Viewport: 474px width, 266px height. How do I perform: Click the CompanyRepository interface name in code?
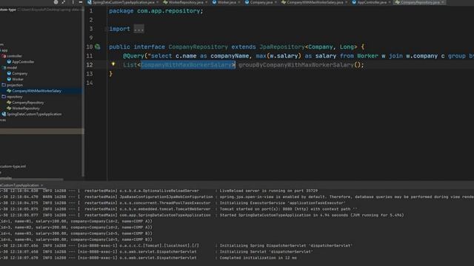[198, 47]
